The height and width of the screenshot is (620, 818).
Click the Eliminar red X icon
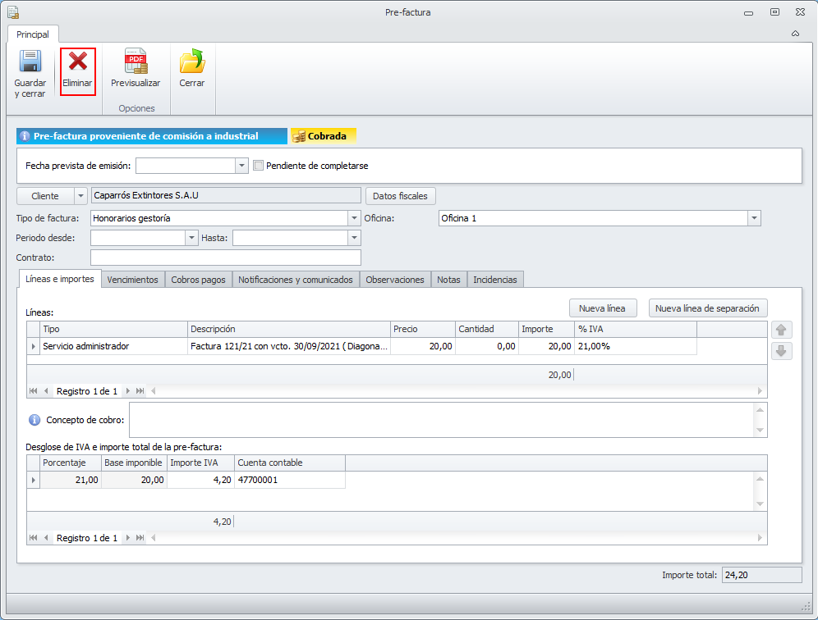tap(78, 63)
